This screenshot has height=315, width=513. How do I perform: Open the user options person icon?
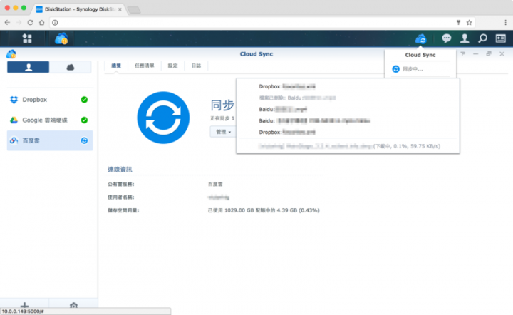click(x=465, y=38)
